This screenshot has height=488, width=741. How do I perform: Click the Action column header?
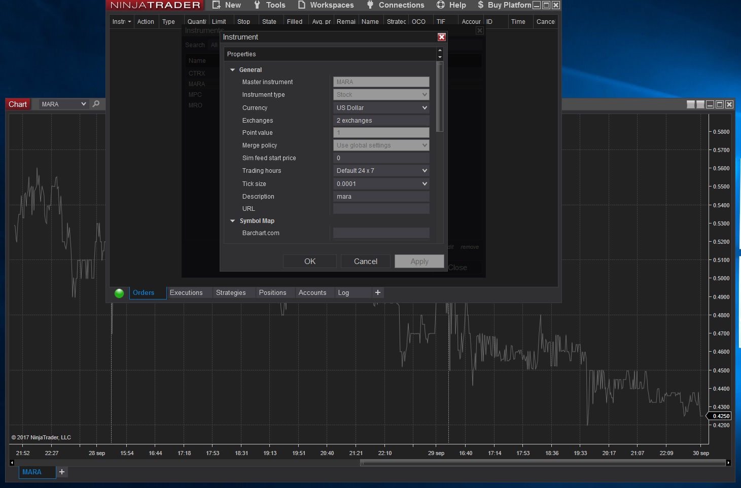[146, 22]
